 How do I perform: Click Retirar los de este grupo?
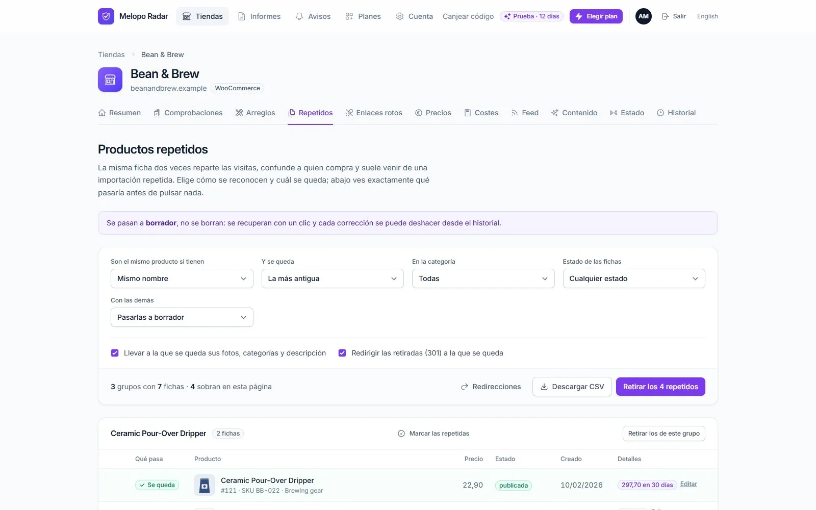664,433
